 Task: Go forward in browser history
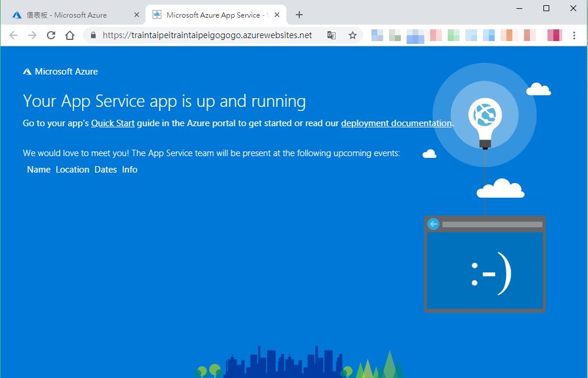[32, 35]
